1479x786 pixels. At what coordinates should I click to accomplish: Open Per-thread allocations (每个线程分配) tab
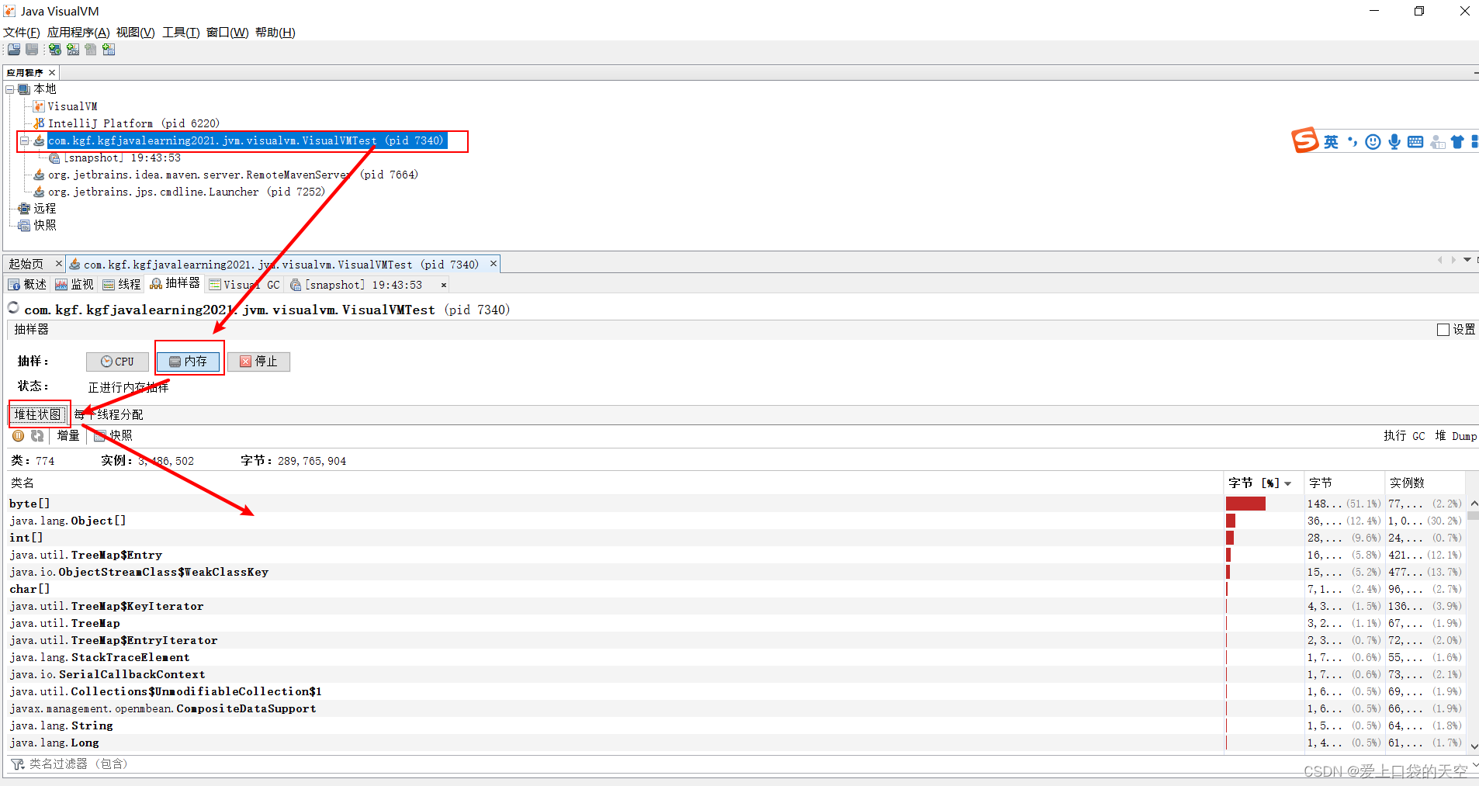click(109, 415)
